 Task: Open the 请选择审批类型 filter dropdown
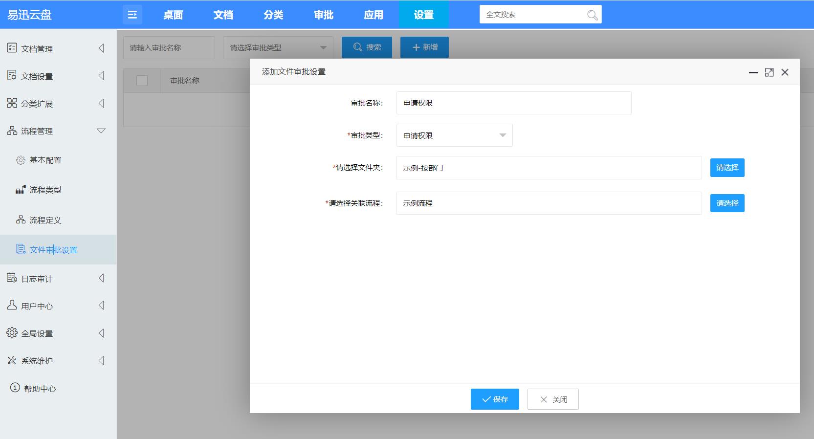[x=278, y=47]
